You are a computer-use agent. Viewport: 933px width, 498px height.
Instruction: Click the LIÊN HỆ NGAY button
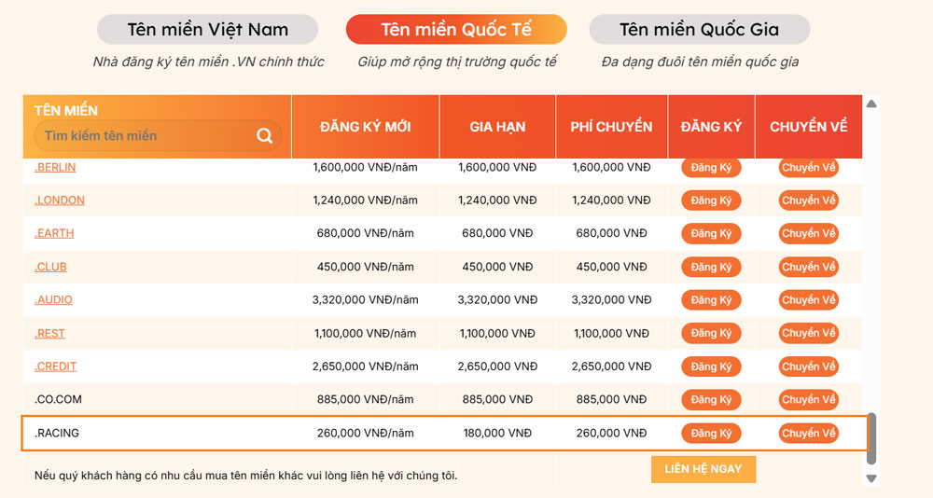pos(703,469)
